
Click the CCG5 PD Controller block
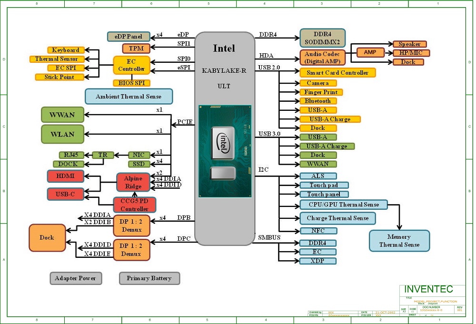(135, 205)
